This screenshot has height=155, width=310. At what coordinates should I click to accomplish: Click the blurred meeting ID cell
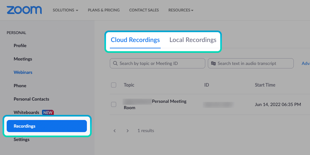click(218, 105)
